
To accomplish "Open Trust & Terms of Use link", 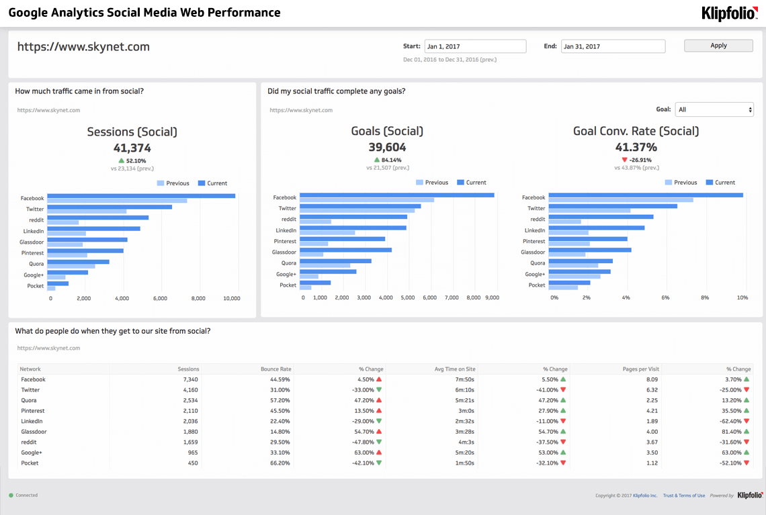I will click(684, 496).
